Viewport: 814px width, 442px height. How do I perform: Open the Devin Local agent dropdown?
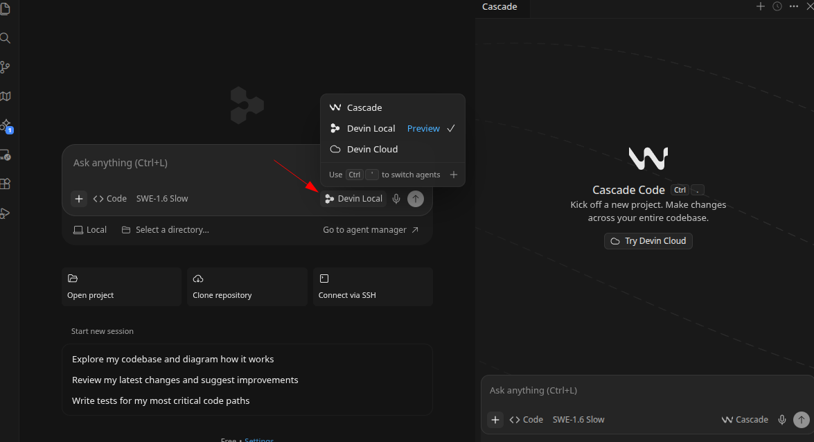(353, 198)
